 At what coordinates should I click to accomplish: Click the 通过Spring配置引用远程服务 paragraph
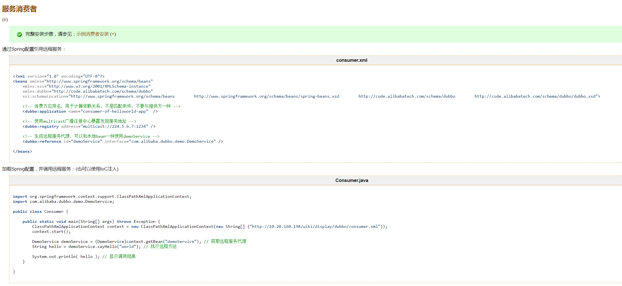point(33,49)
